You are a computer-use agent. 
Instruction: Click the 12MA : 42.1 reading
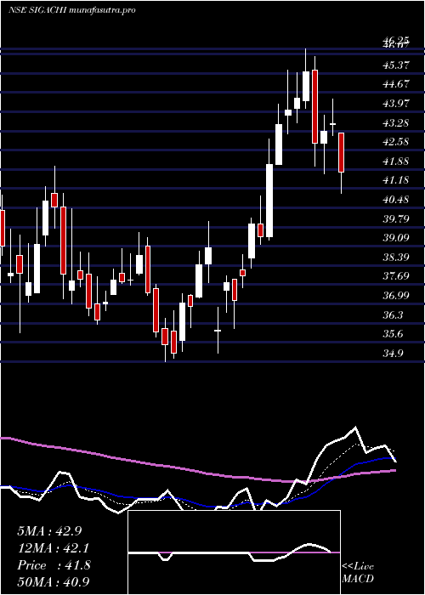click(53, 548)
